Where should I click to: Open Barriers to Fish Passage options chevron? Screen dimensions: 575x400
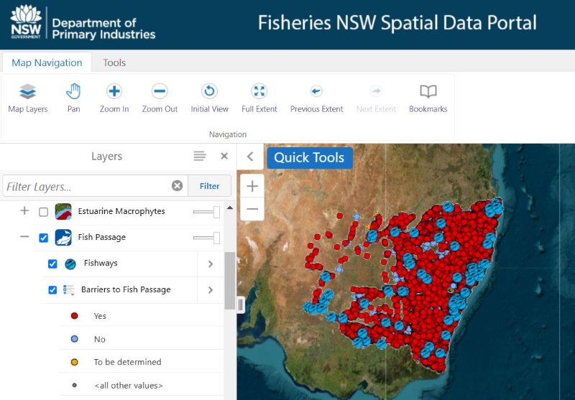211,289
